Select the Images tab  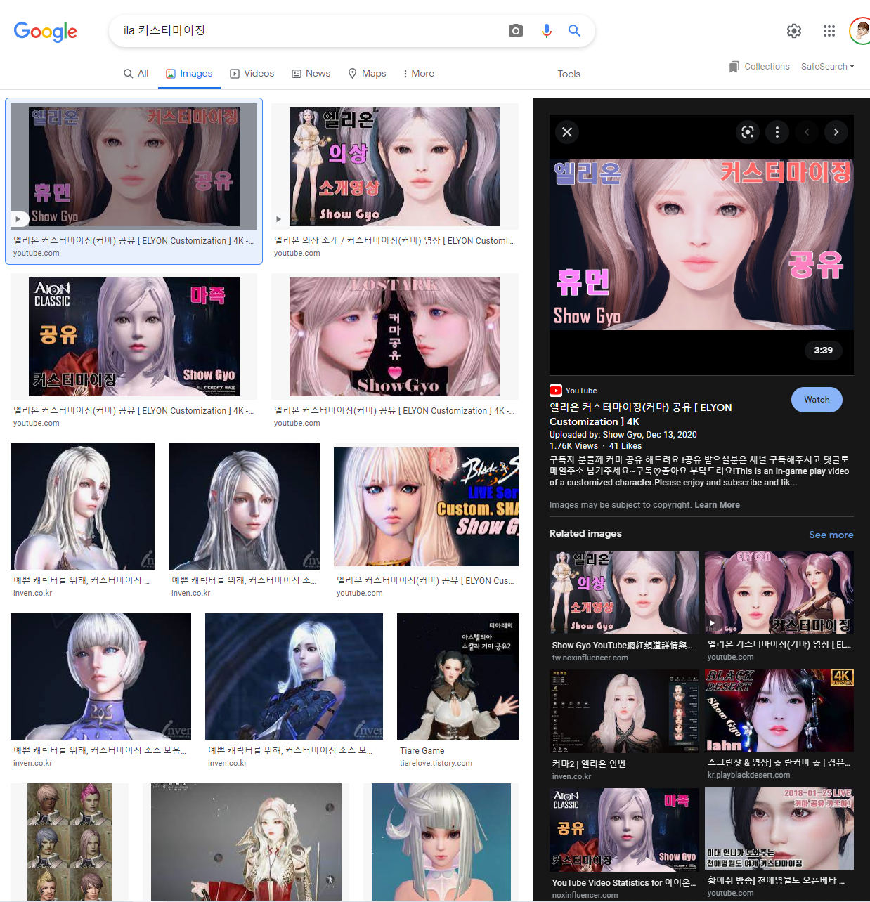189,74
